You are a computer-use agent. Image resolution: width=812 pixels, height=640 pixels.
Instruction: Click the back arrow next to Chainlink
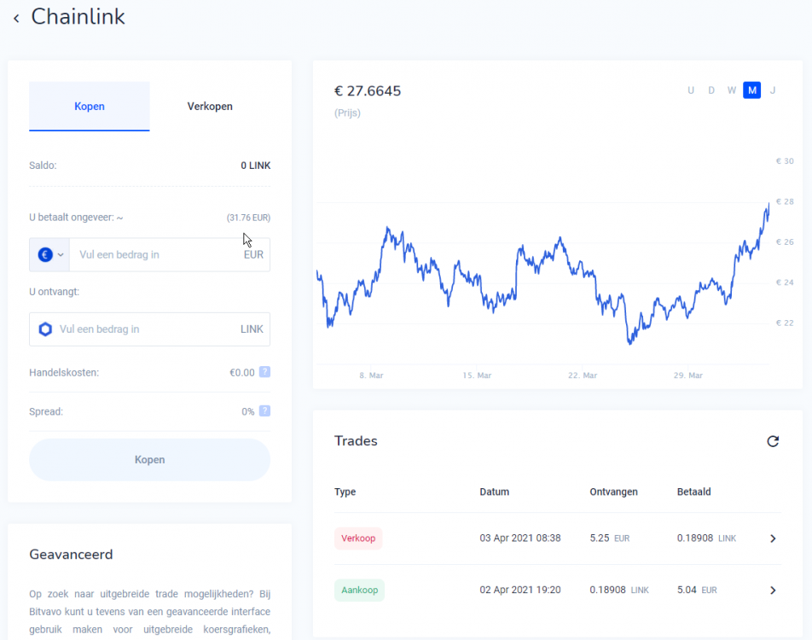pyautogui.click(x=16, y=18)
